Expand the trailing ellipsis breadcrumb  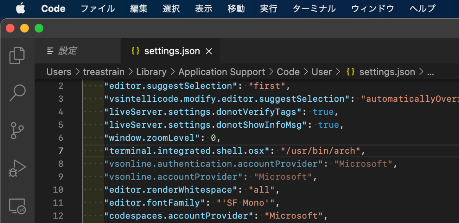coord(430,72)
